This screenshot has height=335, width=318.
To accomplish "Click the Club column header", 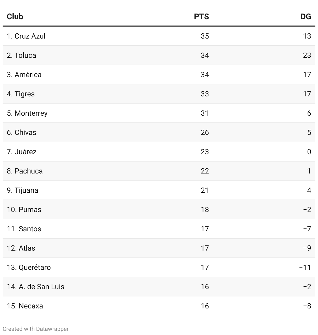I will (15, 17).
